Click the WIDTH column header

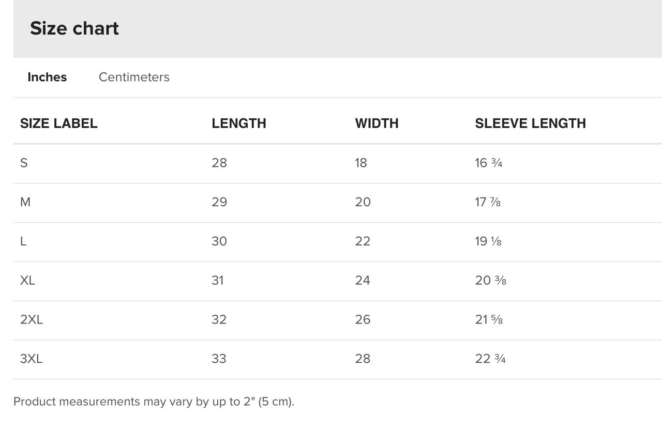[377, 123]
